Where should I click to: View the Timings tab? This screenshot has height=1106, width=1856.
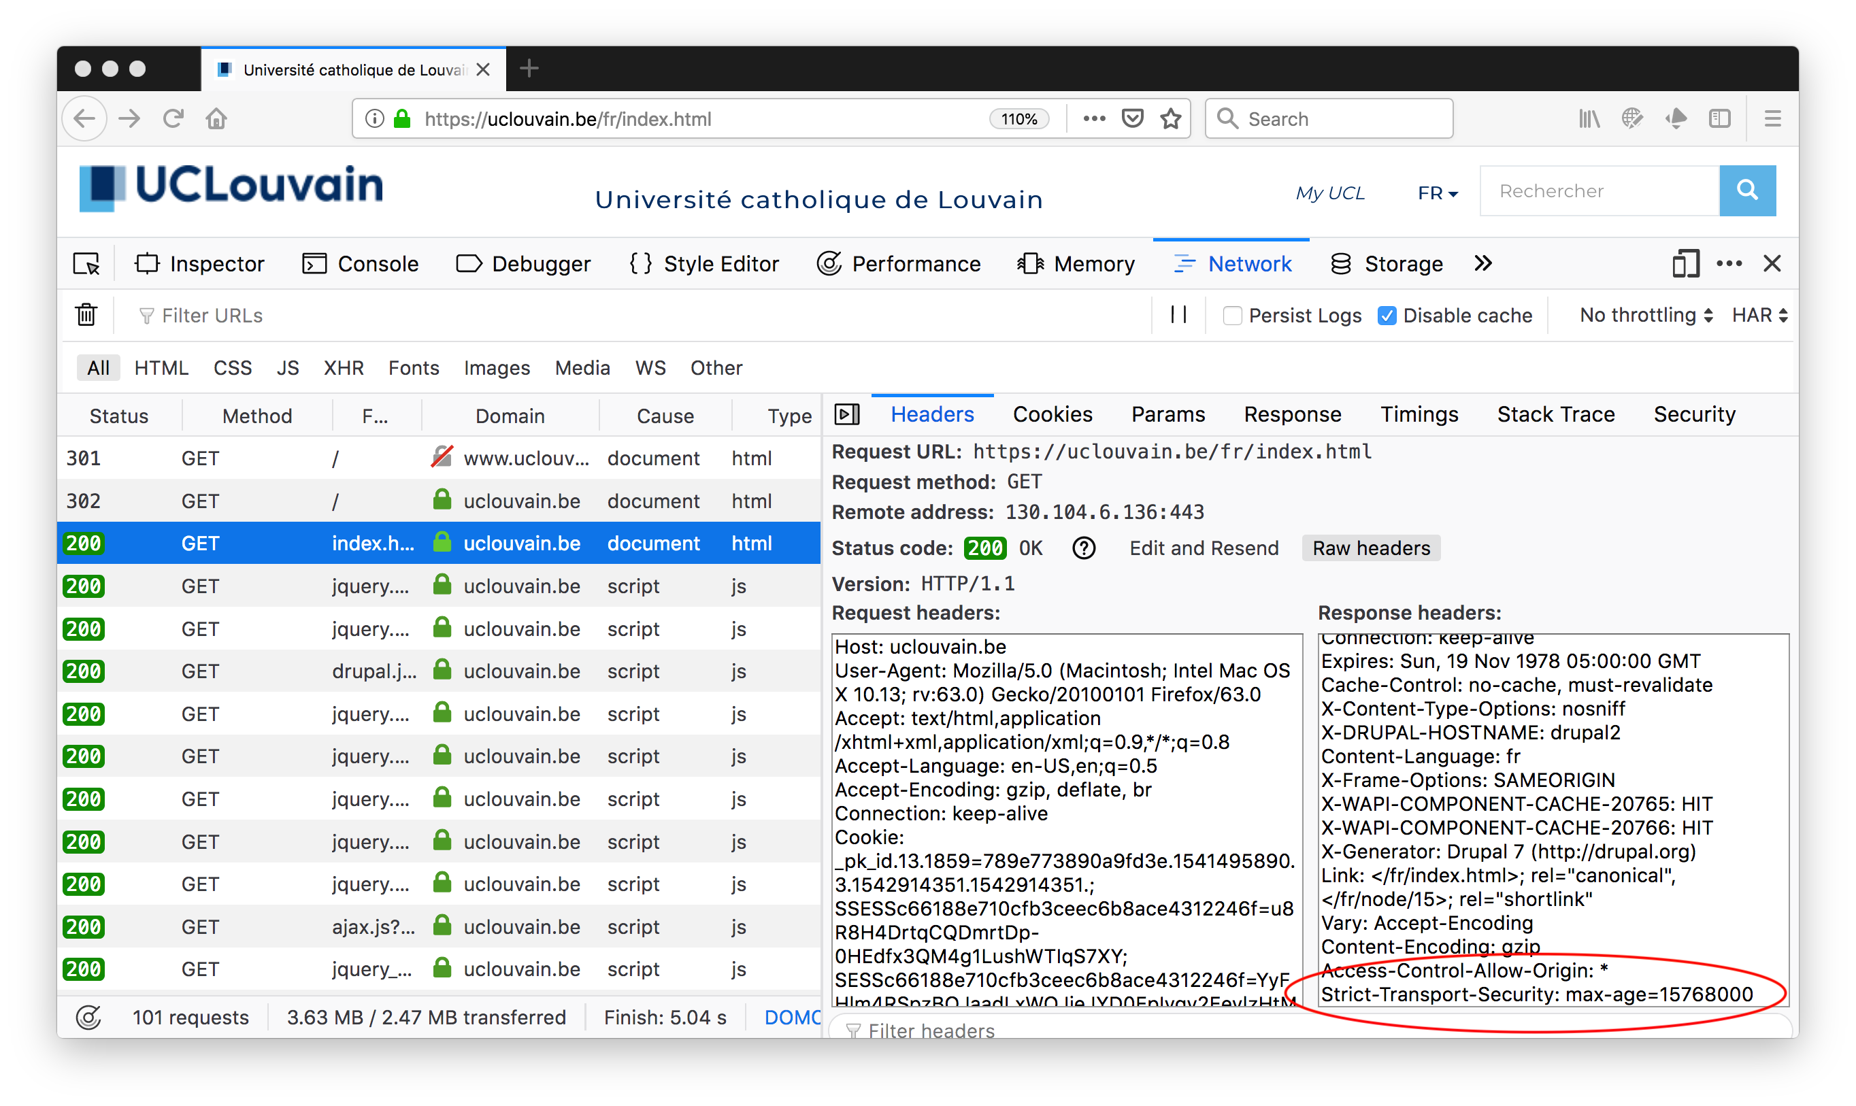[x=1419, y=414]
